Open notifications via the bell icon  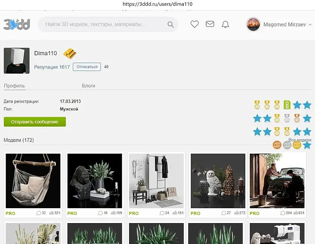226,25
